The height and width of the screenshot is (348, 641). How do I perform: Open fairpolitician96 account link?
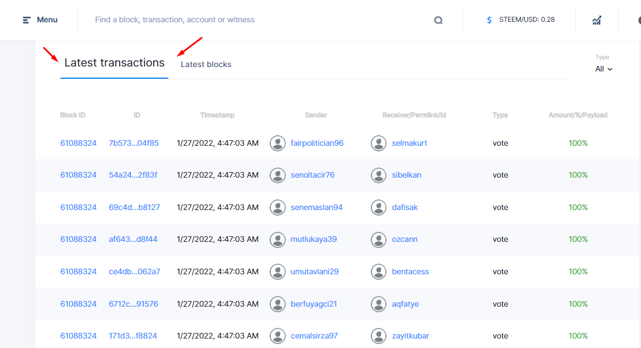pyautogui.click(x=317, y=143)
